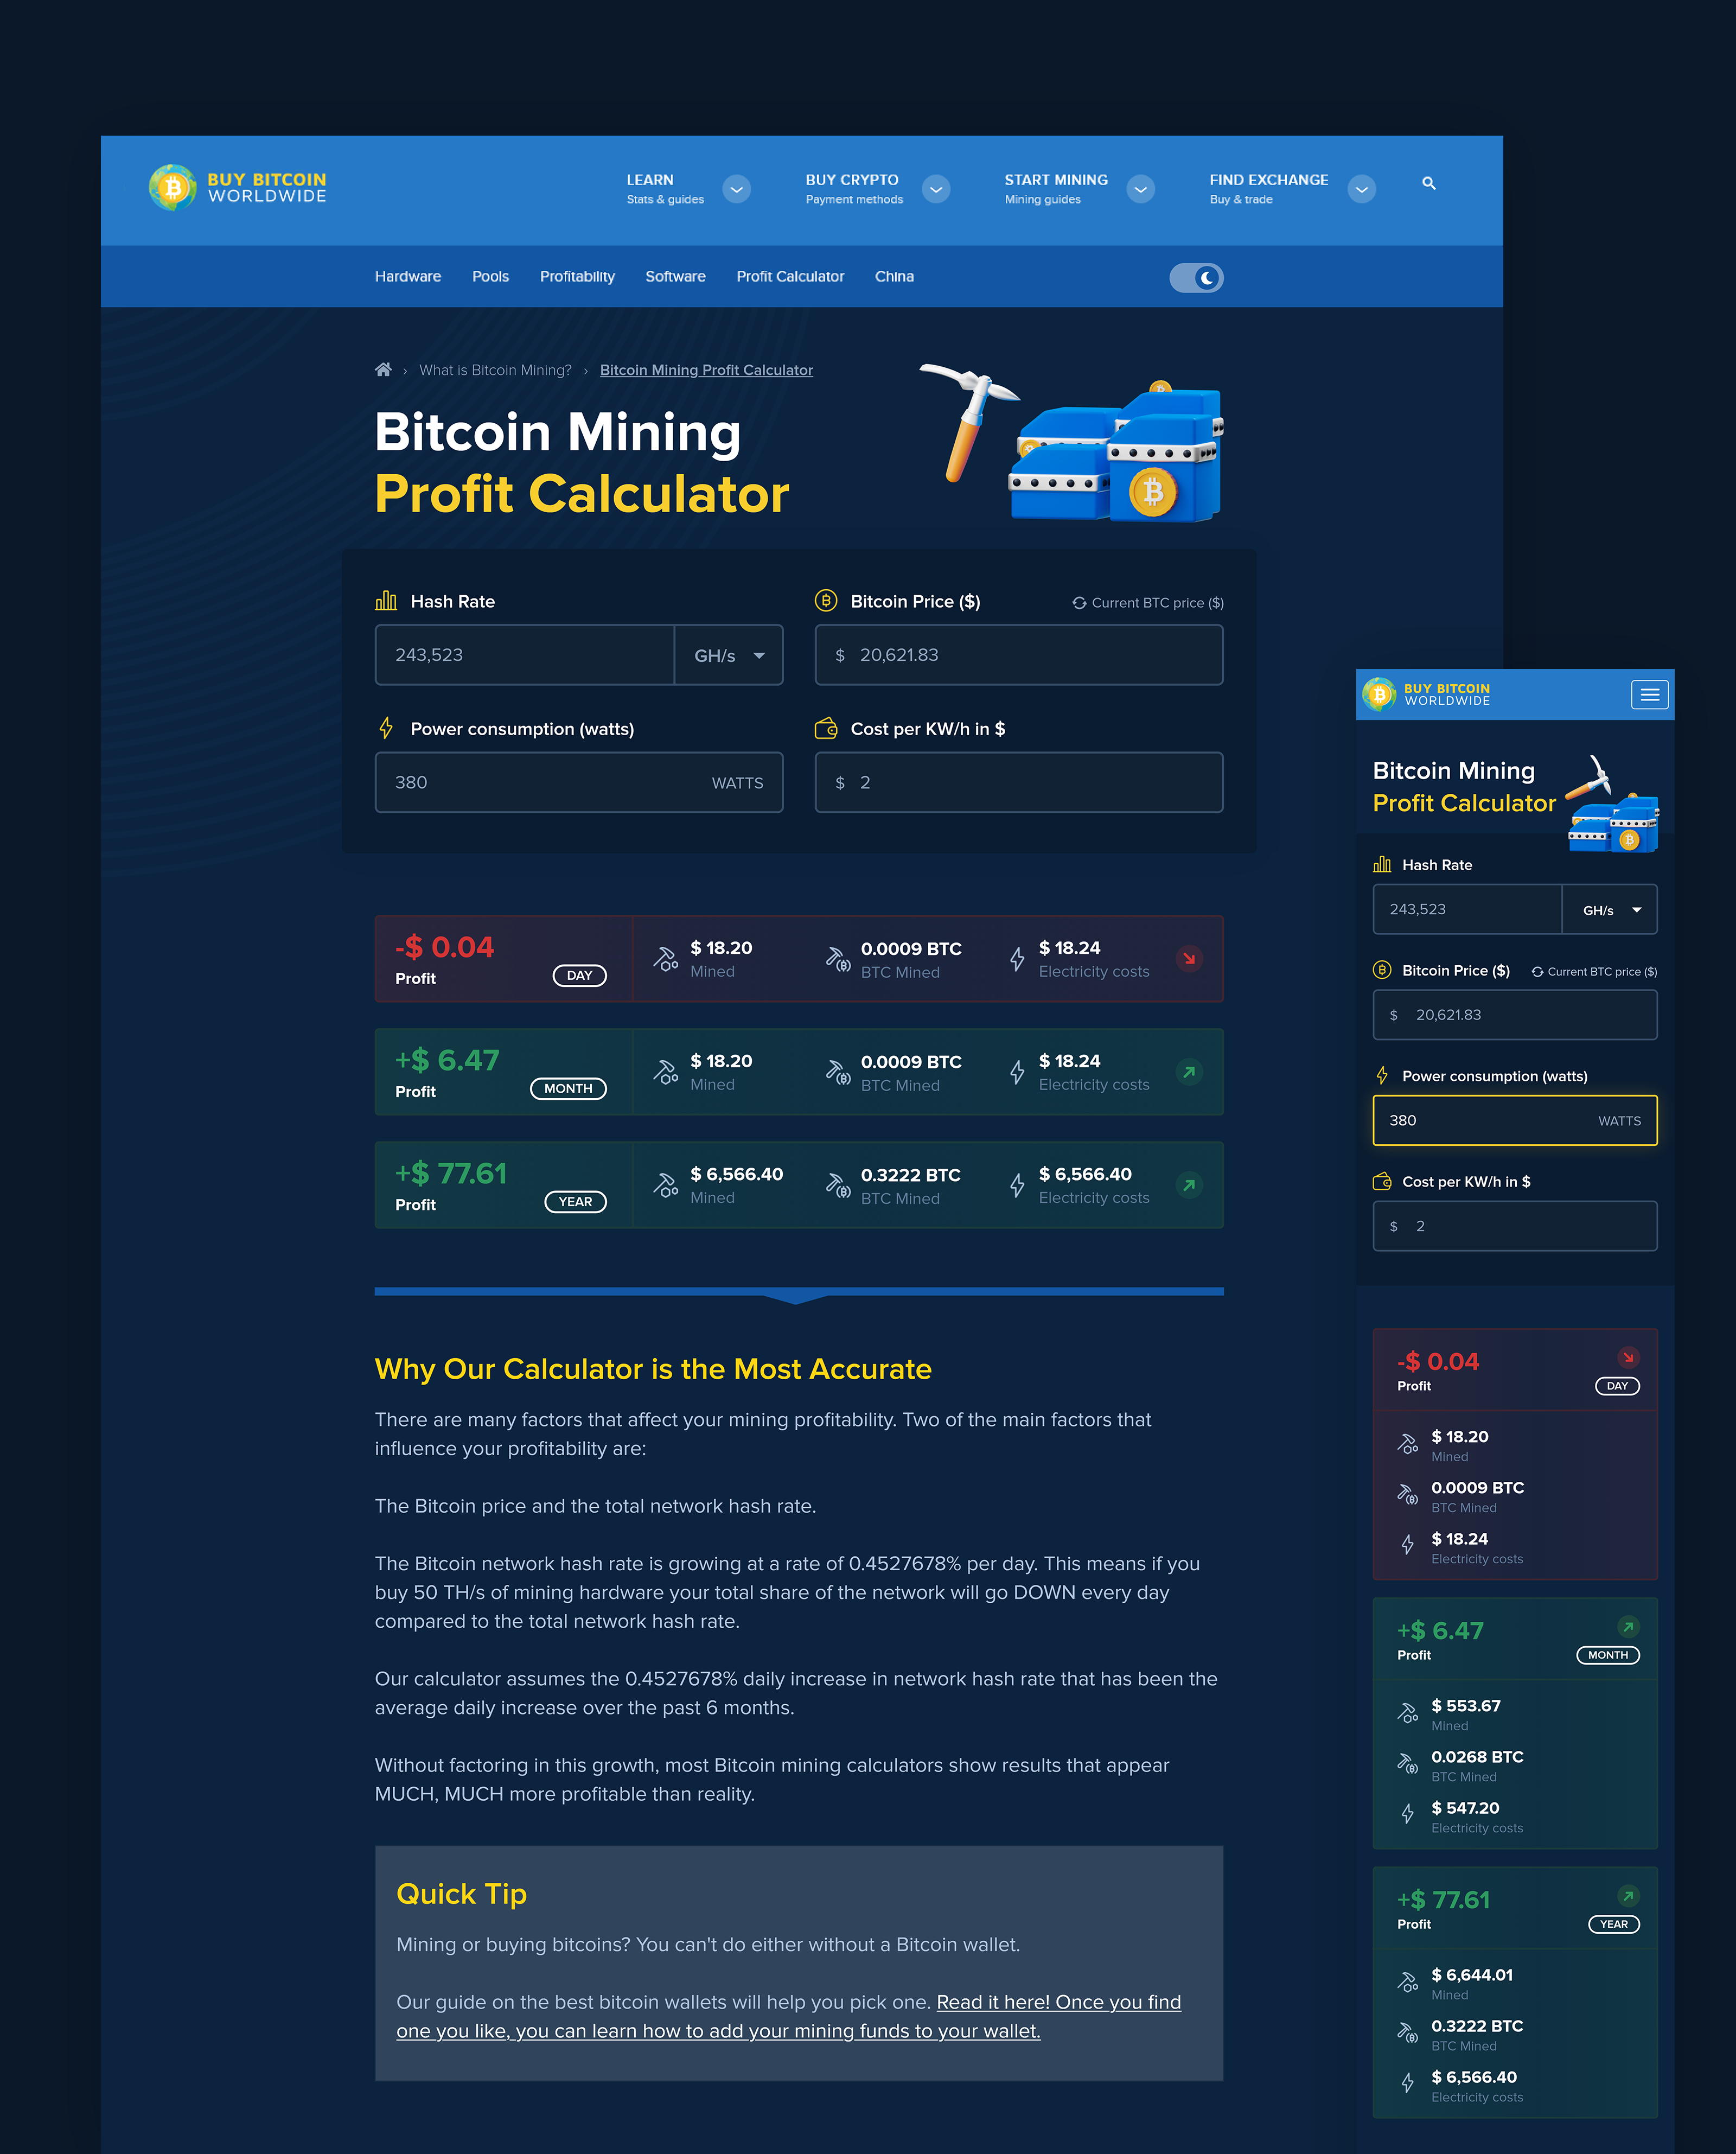Click the power consumption lightning bolt icon
Image resolution: width=1736 pixels, height=2154 pixels.
coord(382,728)
